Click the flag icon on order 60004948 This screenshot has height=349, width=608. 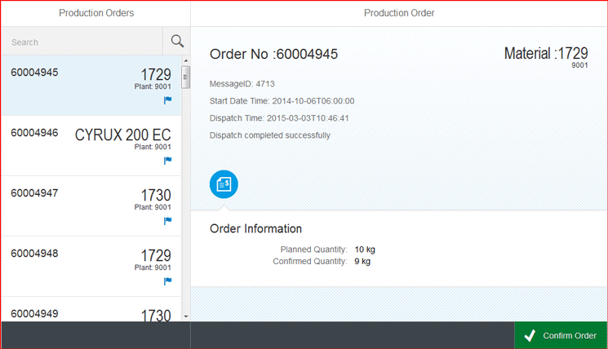click(167, 281)
